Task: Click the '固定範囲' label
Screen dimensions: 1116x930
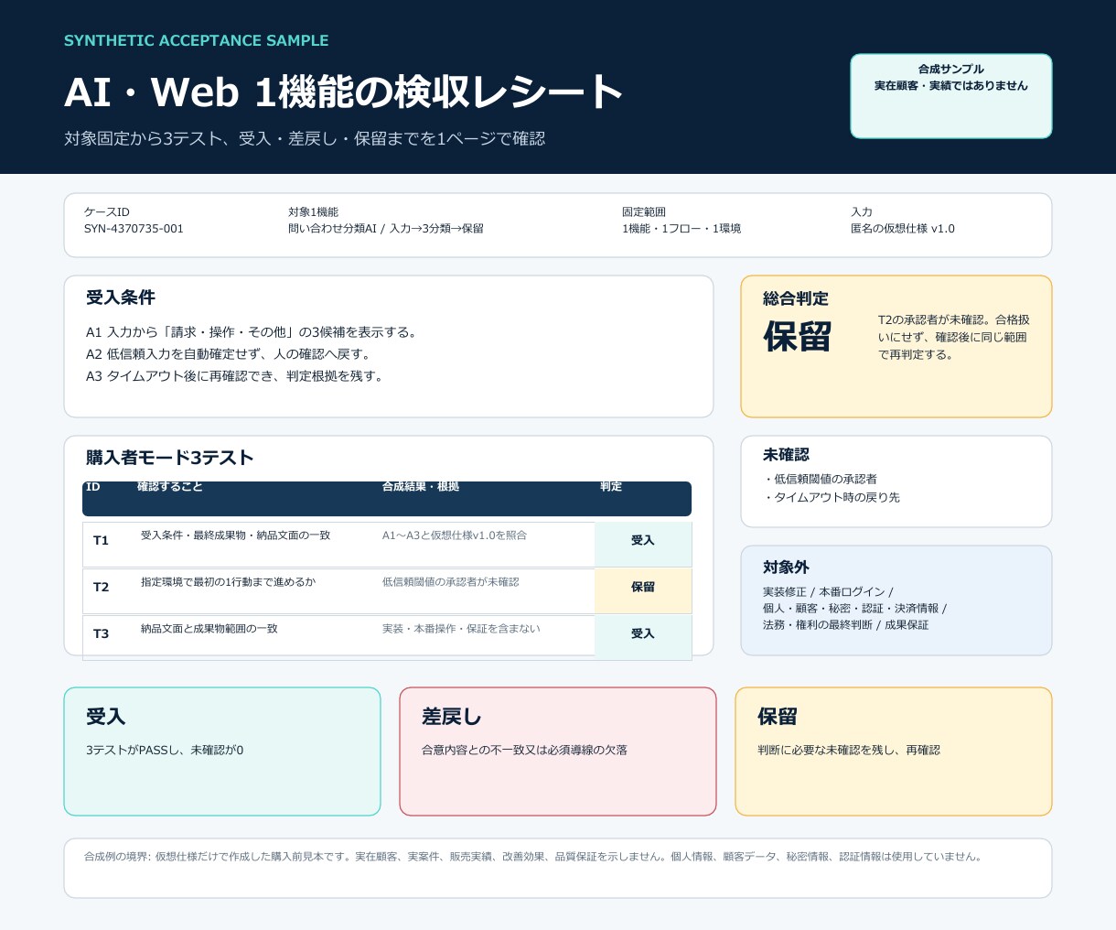Action: 644,212
